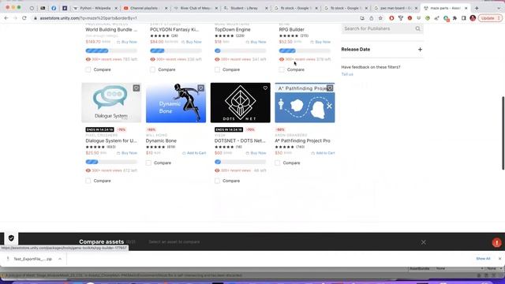This screenshot has width=505, height=284.
Task: Reload the Asset Store page
Action: (x=24, y=18)
